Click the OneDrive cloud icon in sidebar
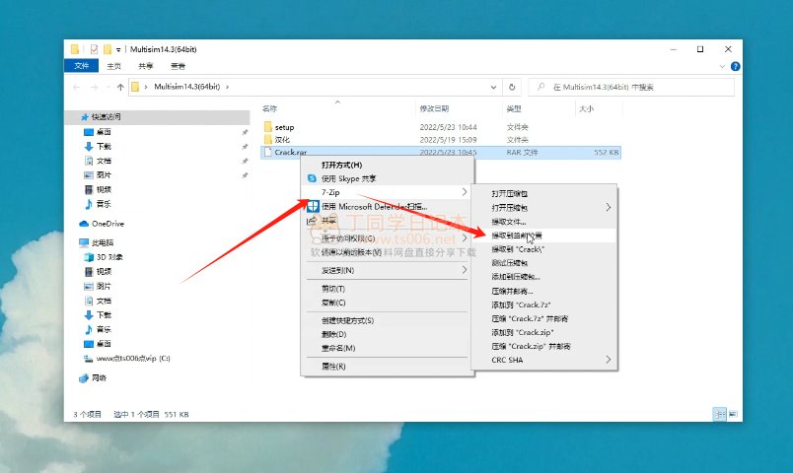The height and width of the screenshot is (473, 793). [x=84, y=224]
